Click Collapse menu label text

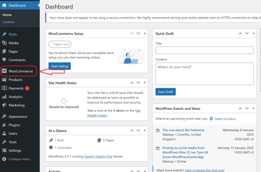19,159
